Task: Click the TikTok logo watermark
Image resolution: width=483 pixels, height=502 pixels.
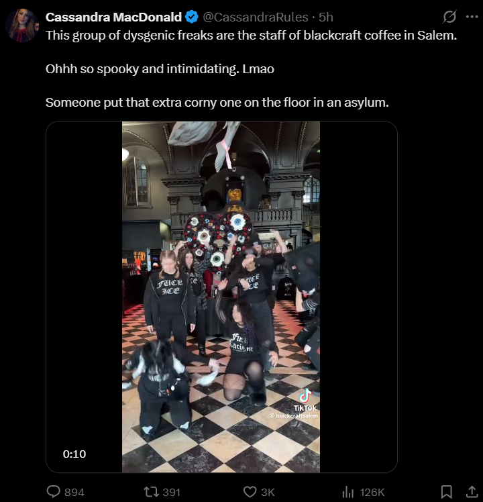Action: (x=305, y=400)
